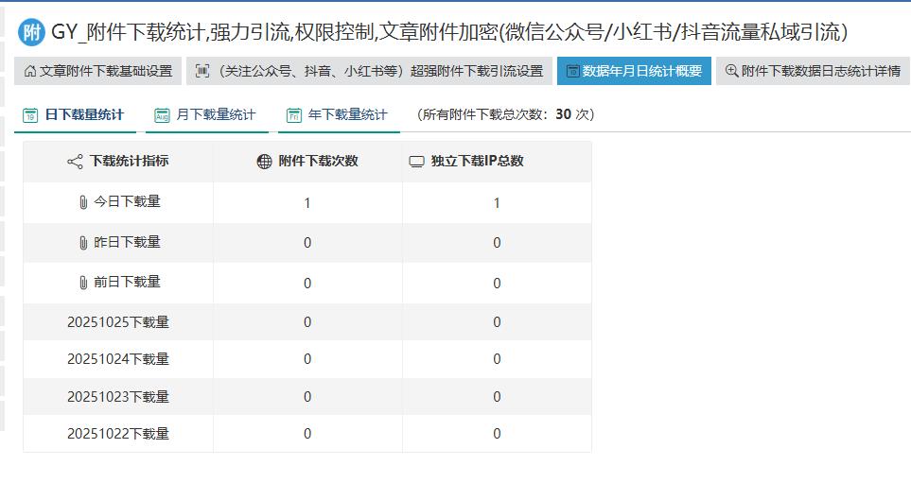Switch to the 日下载量统计 tab
Image resolution: width=911 pixels, height=483 pixels.
(83, 114)
